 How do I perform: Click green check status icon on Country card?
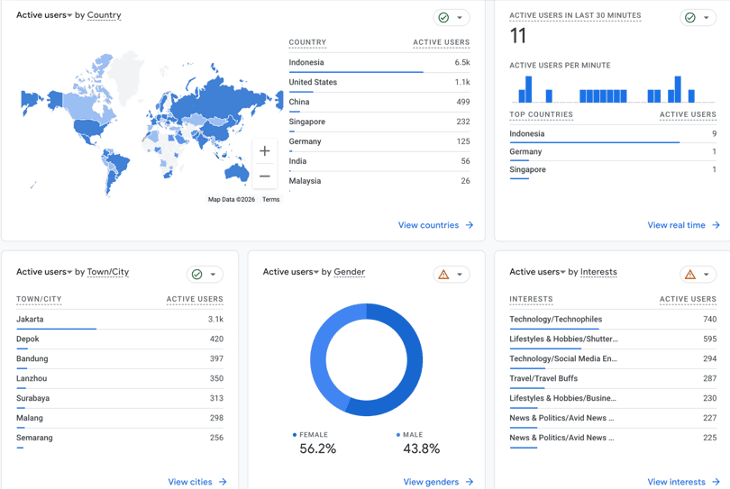pos(443,18)
